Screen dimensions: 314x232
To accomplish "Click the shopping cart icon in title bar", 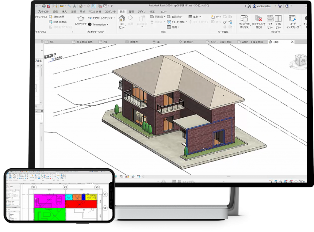I will click(x=280, y=6).
